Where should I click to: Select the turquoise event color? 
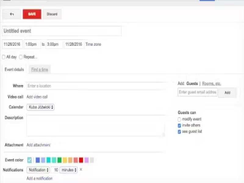(x=48, y=160)
